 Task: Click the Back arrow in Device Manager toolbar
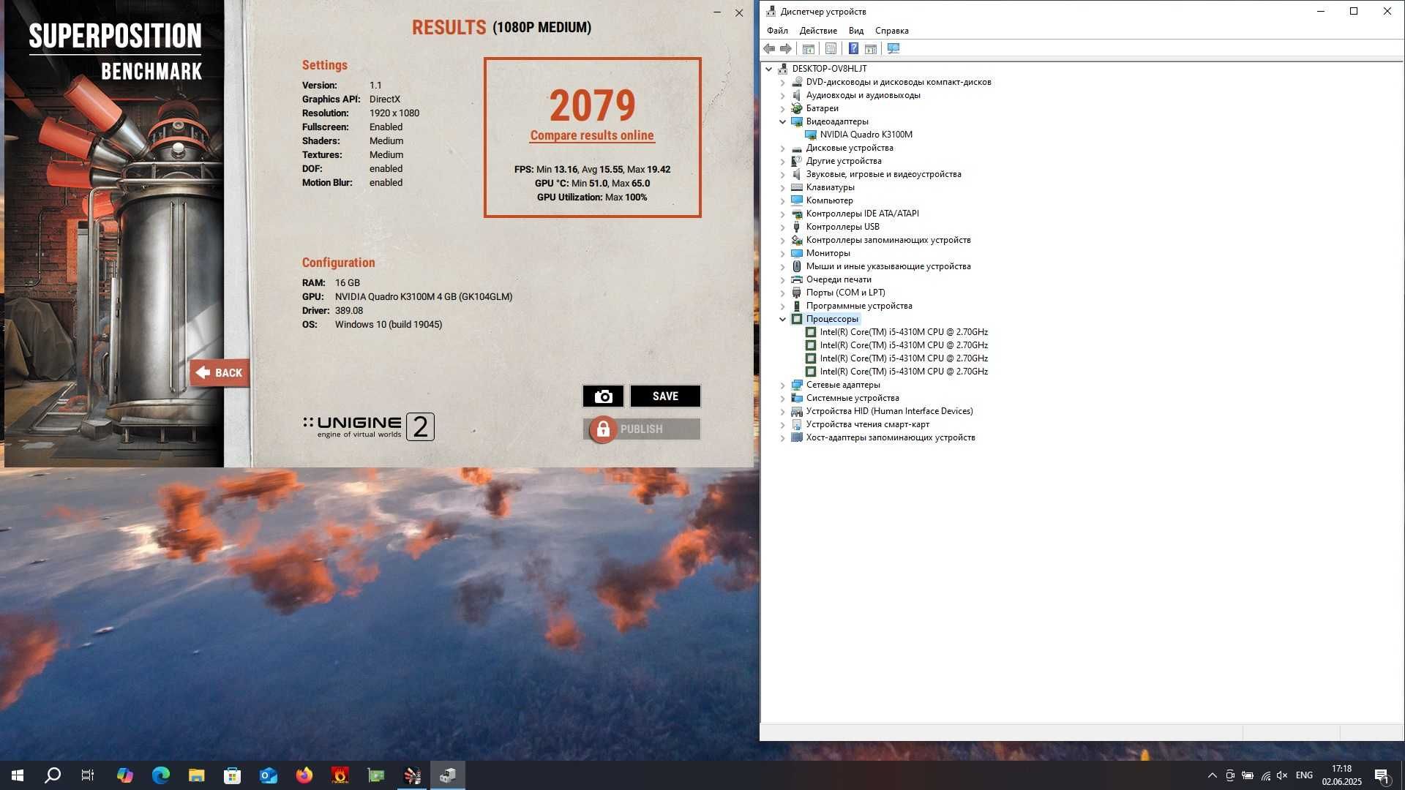coord(769,48)
